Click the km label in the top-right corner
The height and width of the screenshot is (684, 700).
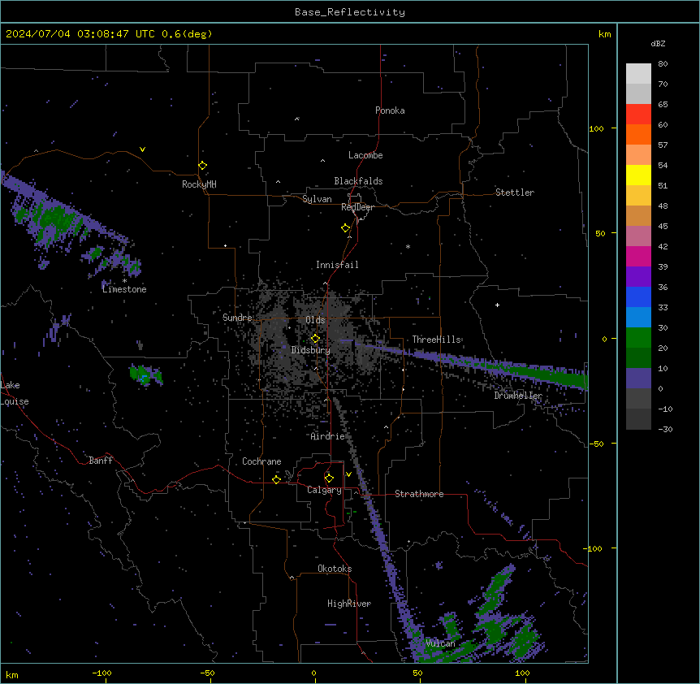click(x=604, y=34)
